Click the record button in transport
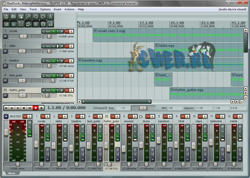 coord(36,108)
